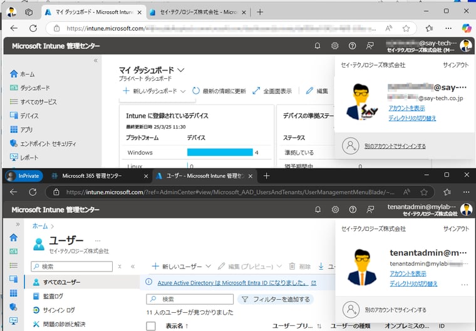
Task: Click home icon in InPrivate collapsed sidebar
Action: click(x=14, y=237)
